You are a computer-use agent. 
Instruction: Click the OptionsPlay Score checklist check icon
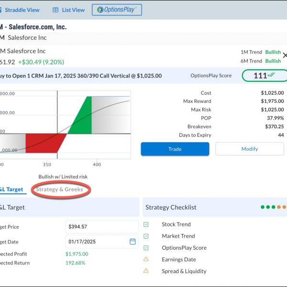click(x=146, y=248)
